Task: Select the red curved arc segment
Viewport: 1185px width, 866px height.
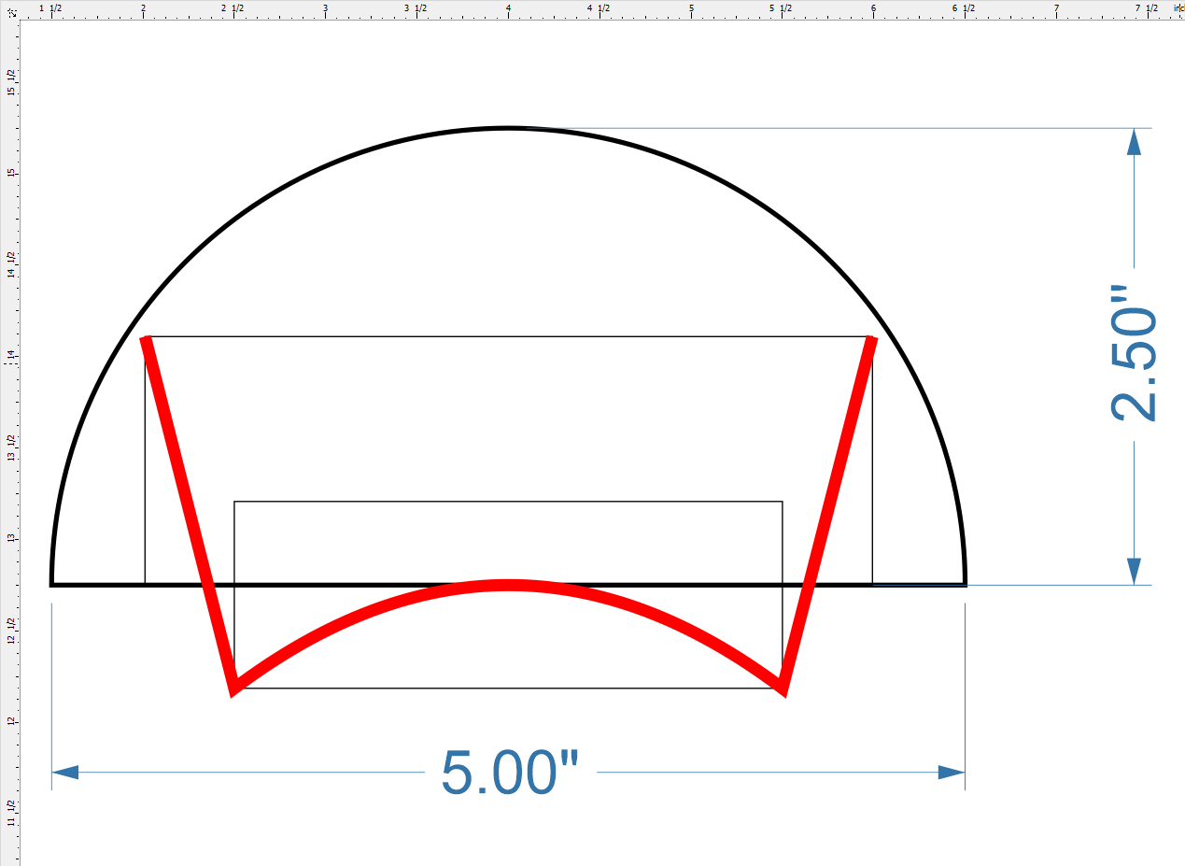Action: (508, 586)
